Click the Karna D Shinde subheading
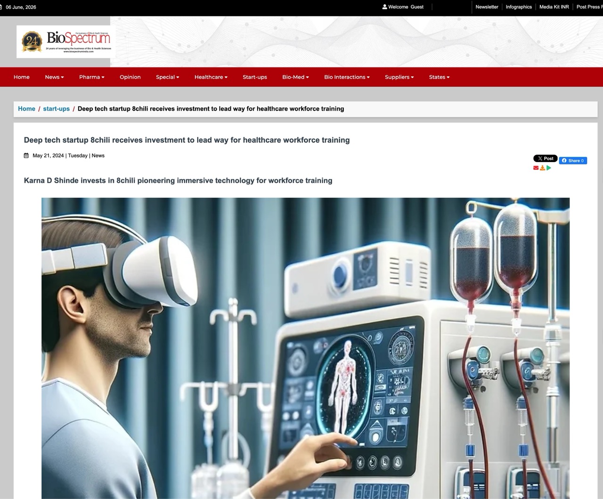Viewport: 603px width, 499px height. [178, 180]
